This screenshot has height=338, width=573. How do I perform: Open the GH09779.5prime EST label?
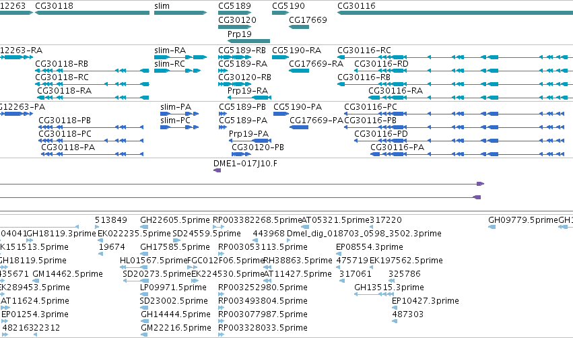tap(523, 220)
